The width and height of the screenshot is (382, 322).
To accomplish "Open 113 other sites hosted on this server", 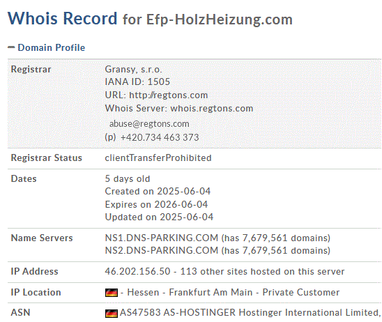I will 262,271.
